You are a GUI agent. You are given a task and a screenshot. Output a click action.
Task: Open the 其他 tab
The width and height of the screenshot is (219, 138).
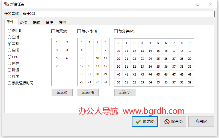[63, 22]
